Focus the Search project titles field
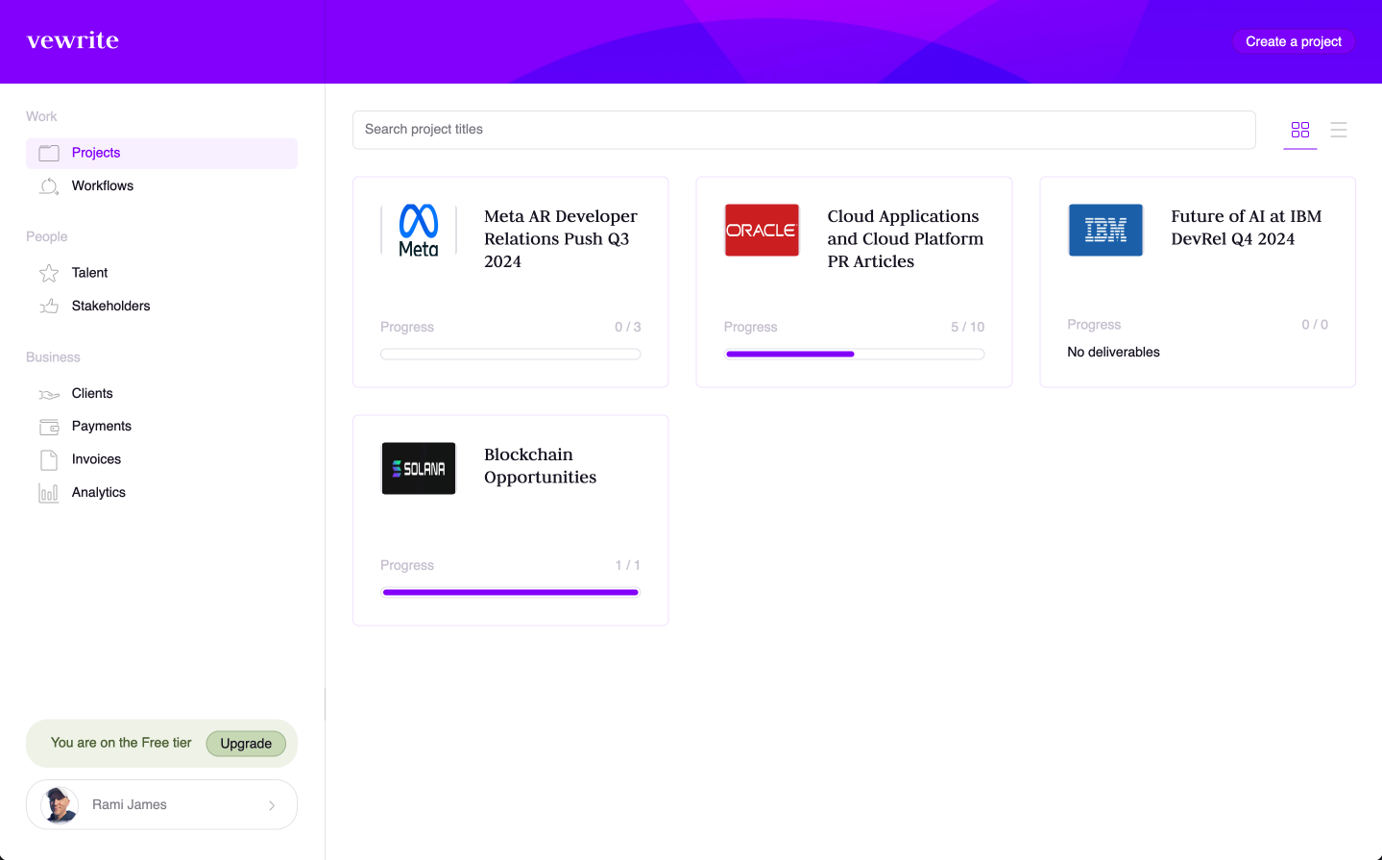1382x860 pixels. pos(804,130)
